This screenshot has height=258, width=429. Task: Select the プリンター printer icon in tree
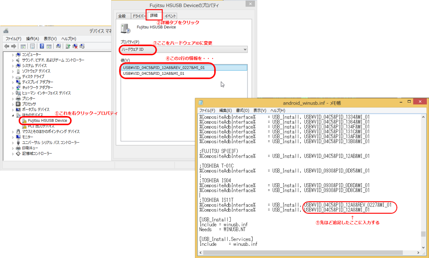(x=18, y=98)
